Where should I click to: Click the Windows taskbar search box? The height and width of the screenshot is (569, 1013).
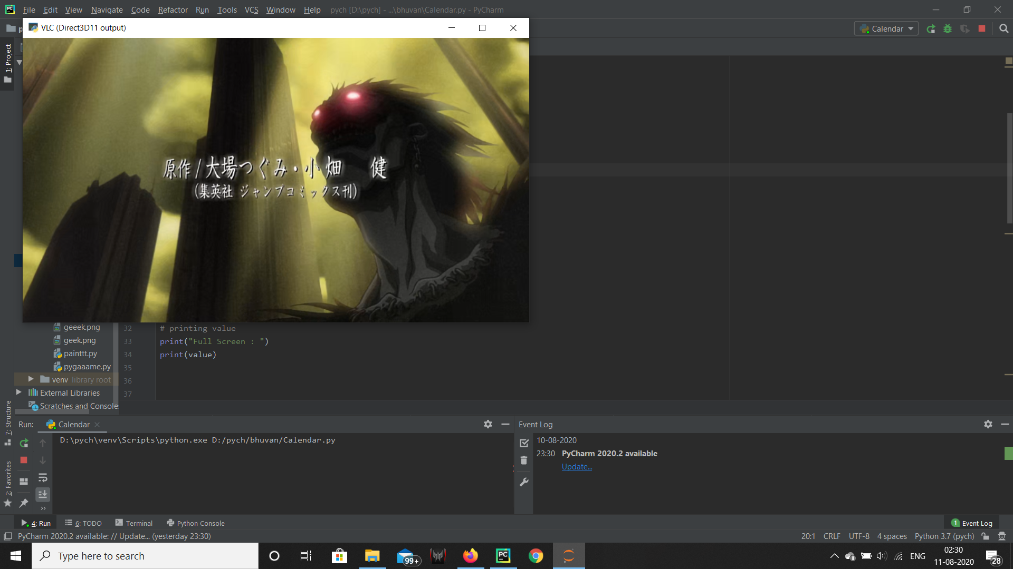(x=145, y=556)
